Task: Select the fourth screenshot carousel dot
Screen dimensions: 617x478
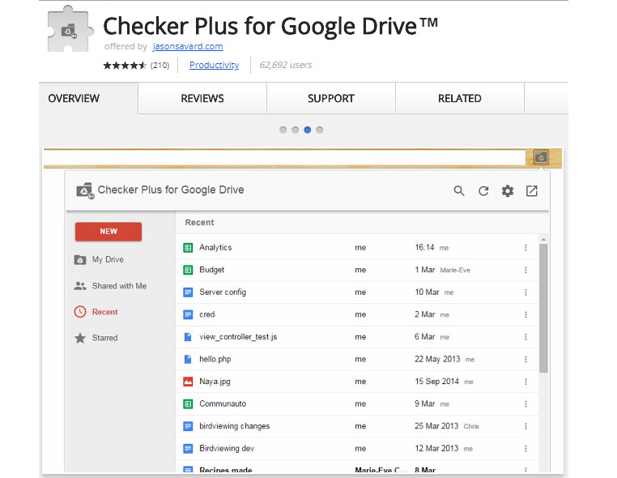Action: tap(320, 130)
